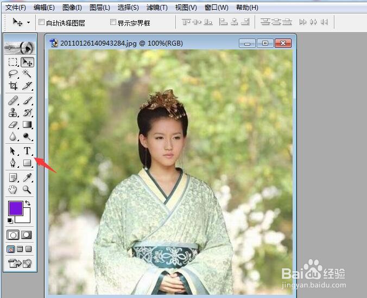Click align vertical centers button
The width and height of the screenshot is (367, 298).
[x=197, y=22]
